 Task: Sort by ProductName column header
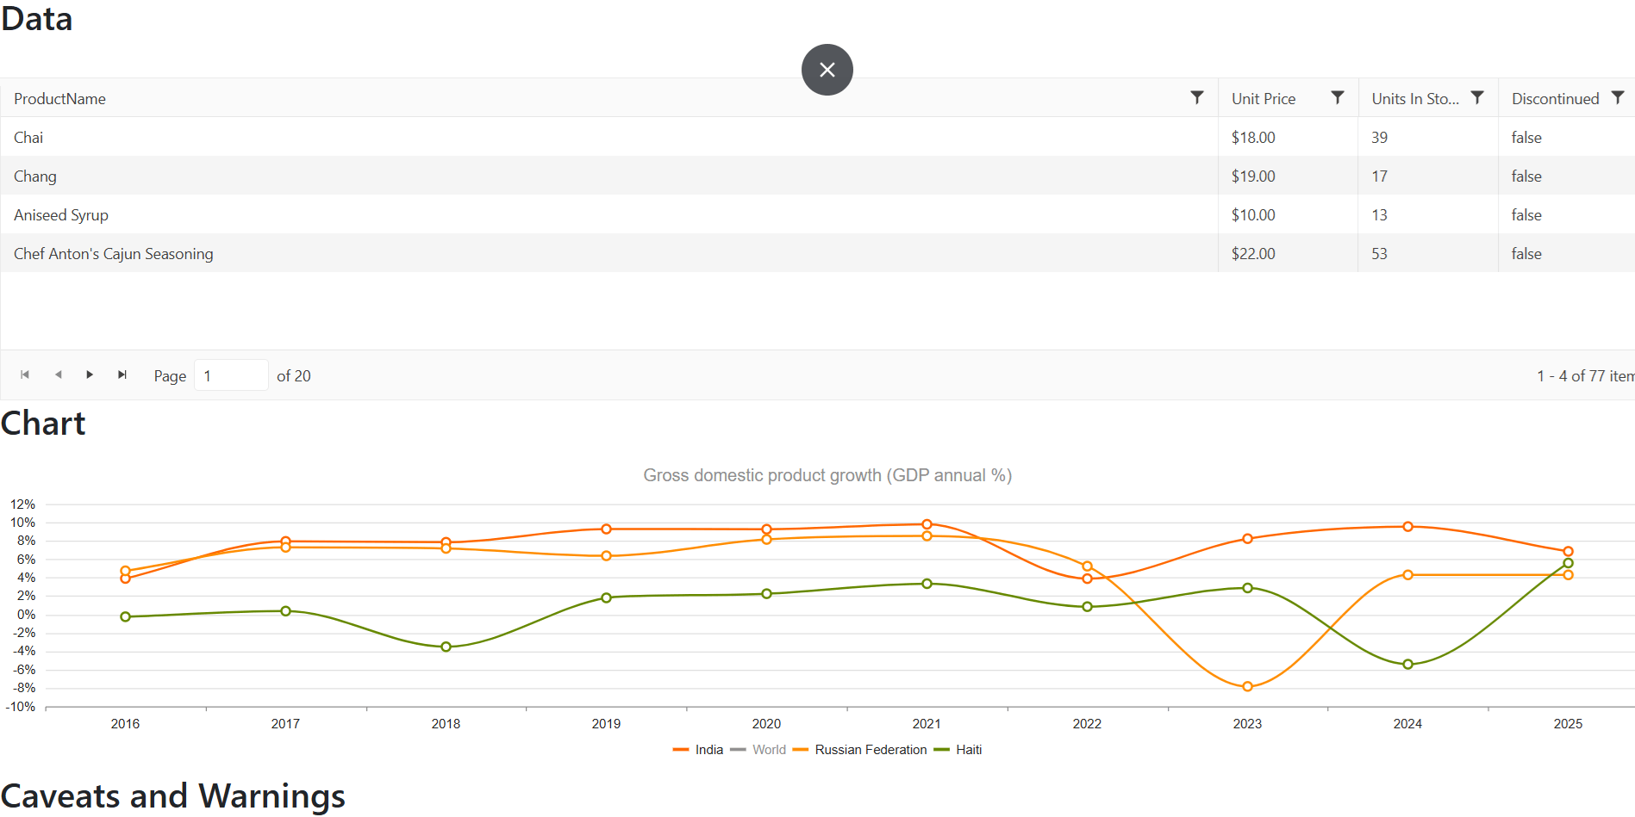[x=60, y=99]
